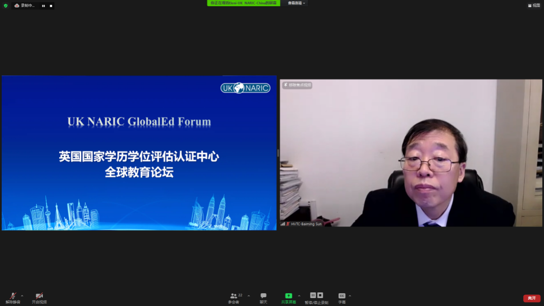Expand share screen options arrow
Image resolution: width=544 pixels, height=306 pixels.
(299, 296)
